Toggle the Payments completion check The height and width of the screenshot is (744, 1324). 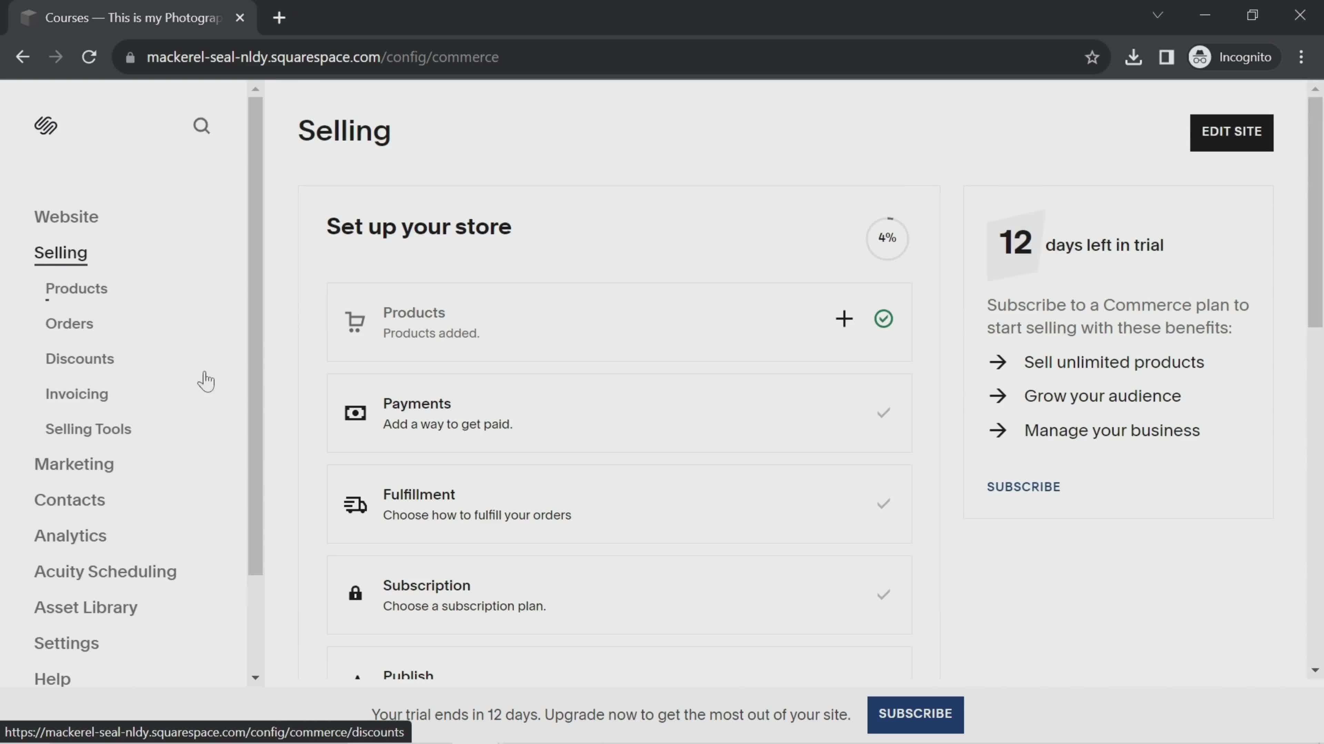pos(883,413)
